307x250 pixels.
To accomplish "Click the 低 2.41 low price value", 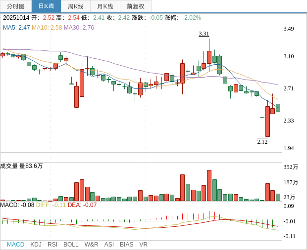I will pos(99,18).
